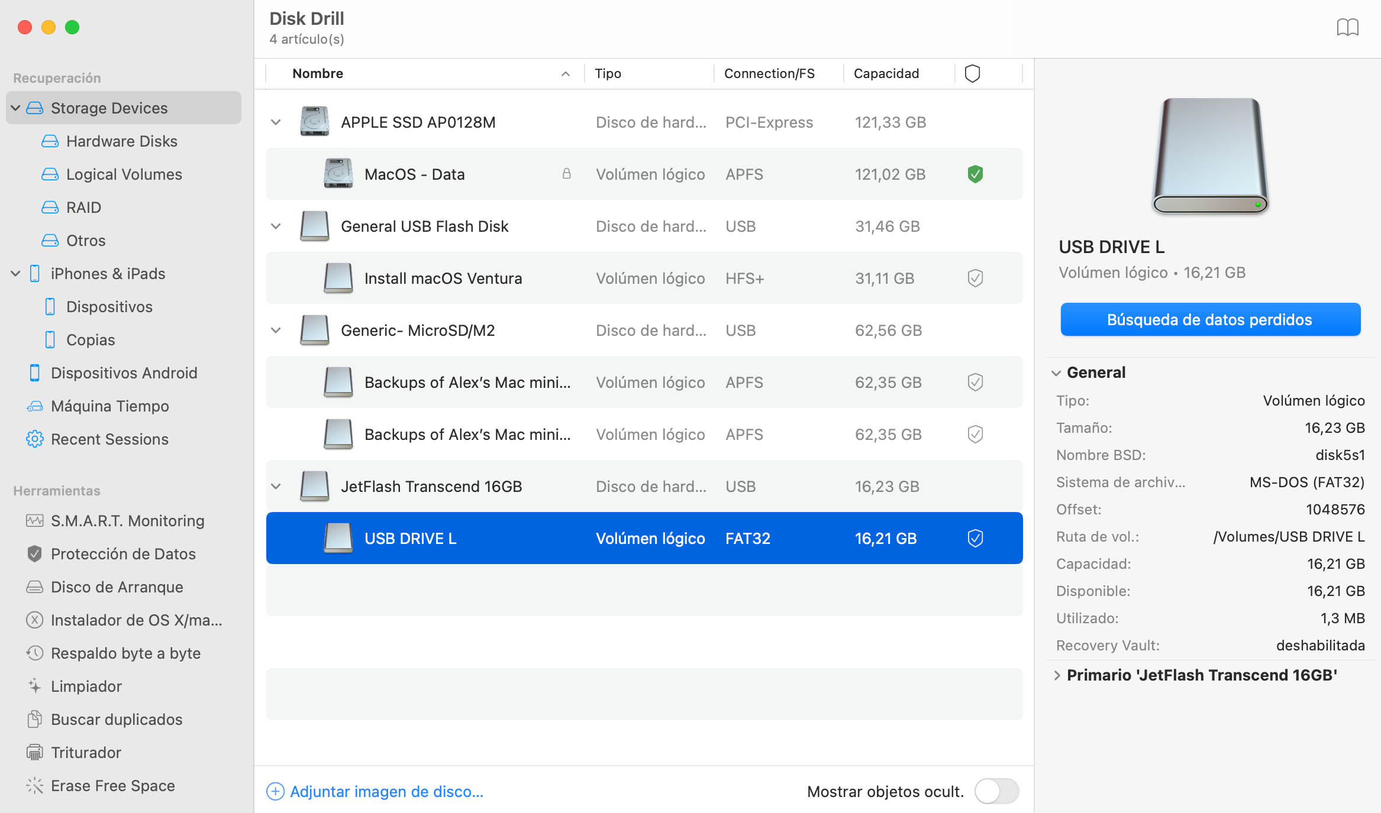This screenshot has width=1381, height=813.
Task: Collapse the General details section
Action: [1056, 373]
